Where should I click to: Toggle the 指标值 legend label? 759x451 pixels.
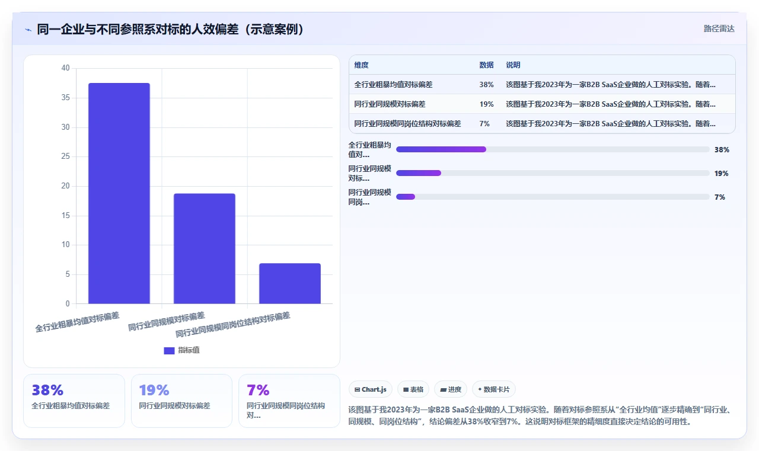(189, 350)
